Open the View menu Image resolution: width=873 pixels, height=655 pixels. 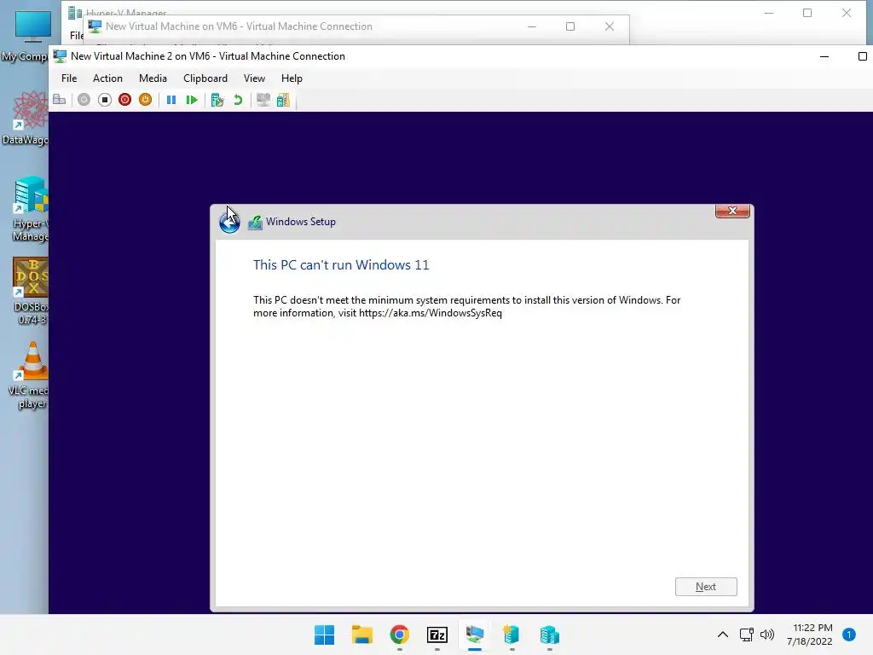coord(254,78)
